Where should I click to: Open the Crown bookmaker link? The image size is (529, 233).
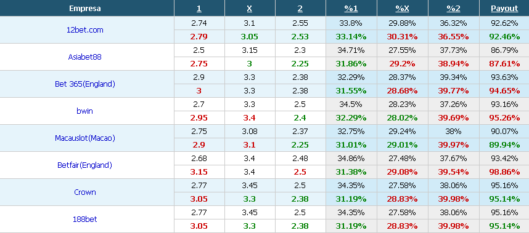(x=85, y=192)
